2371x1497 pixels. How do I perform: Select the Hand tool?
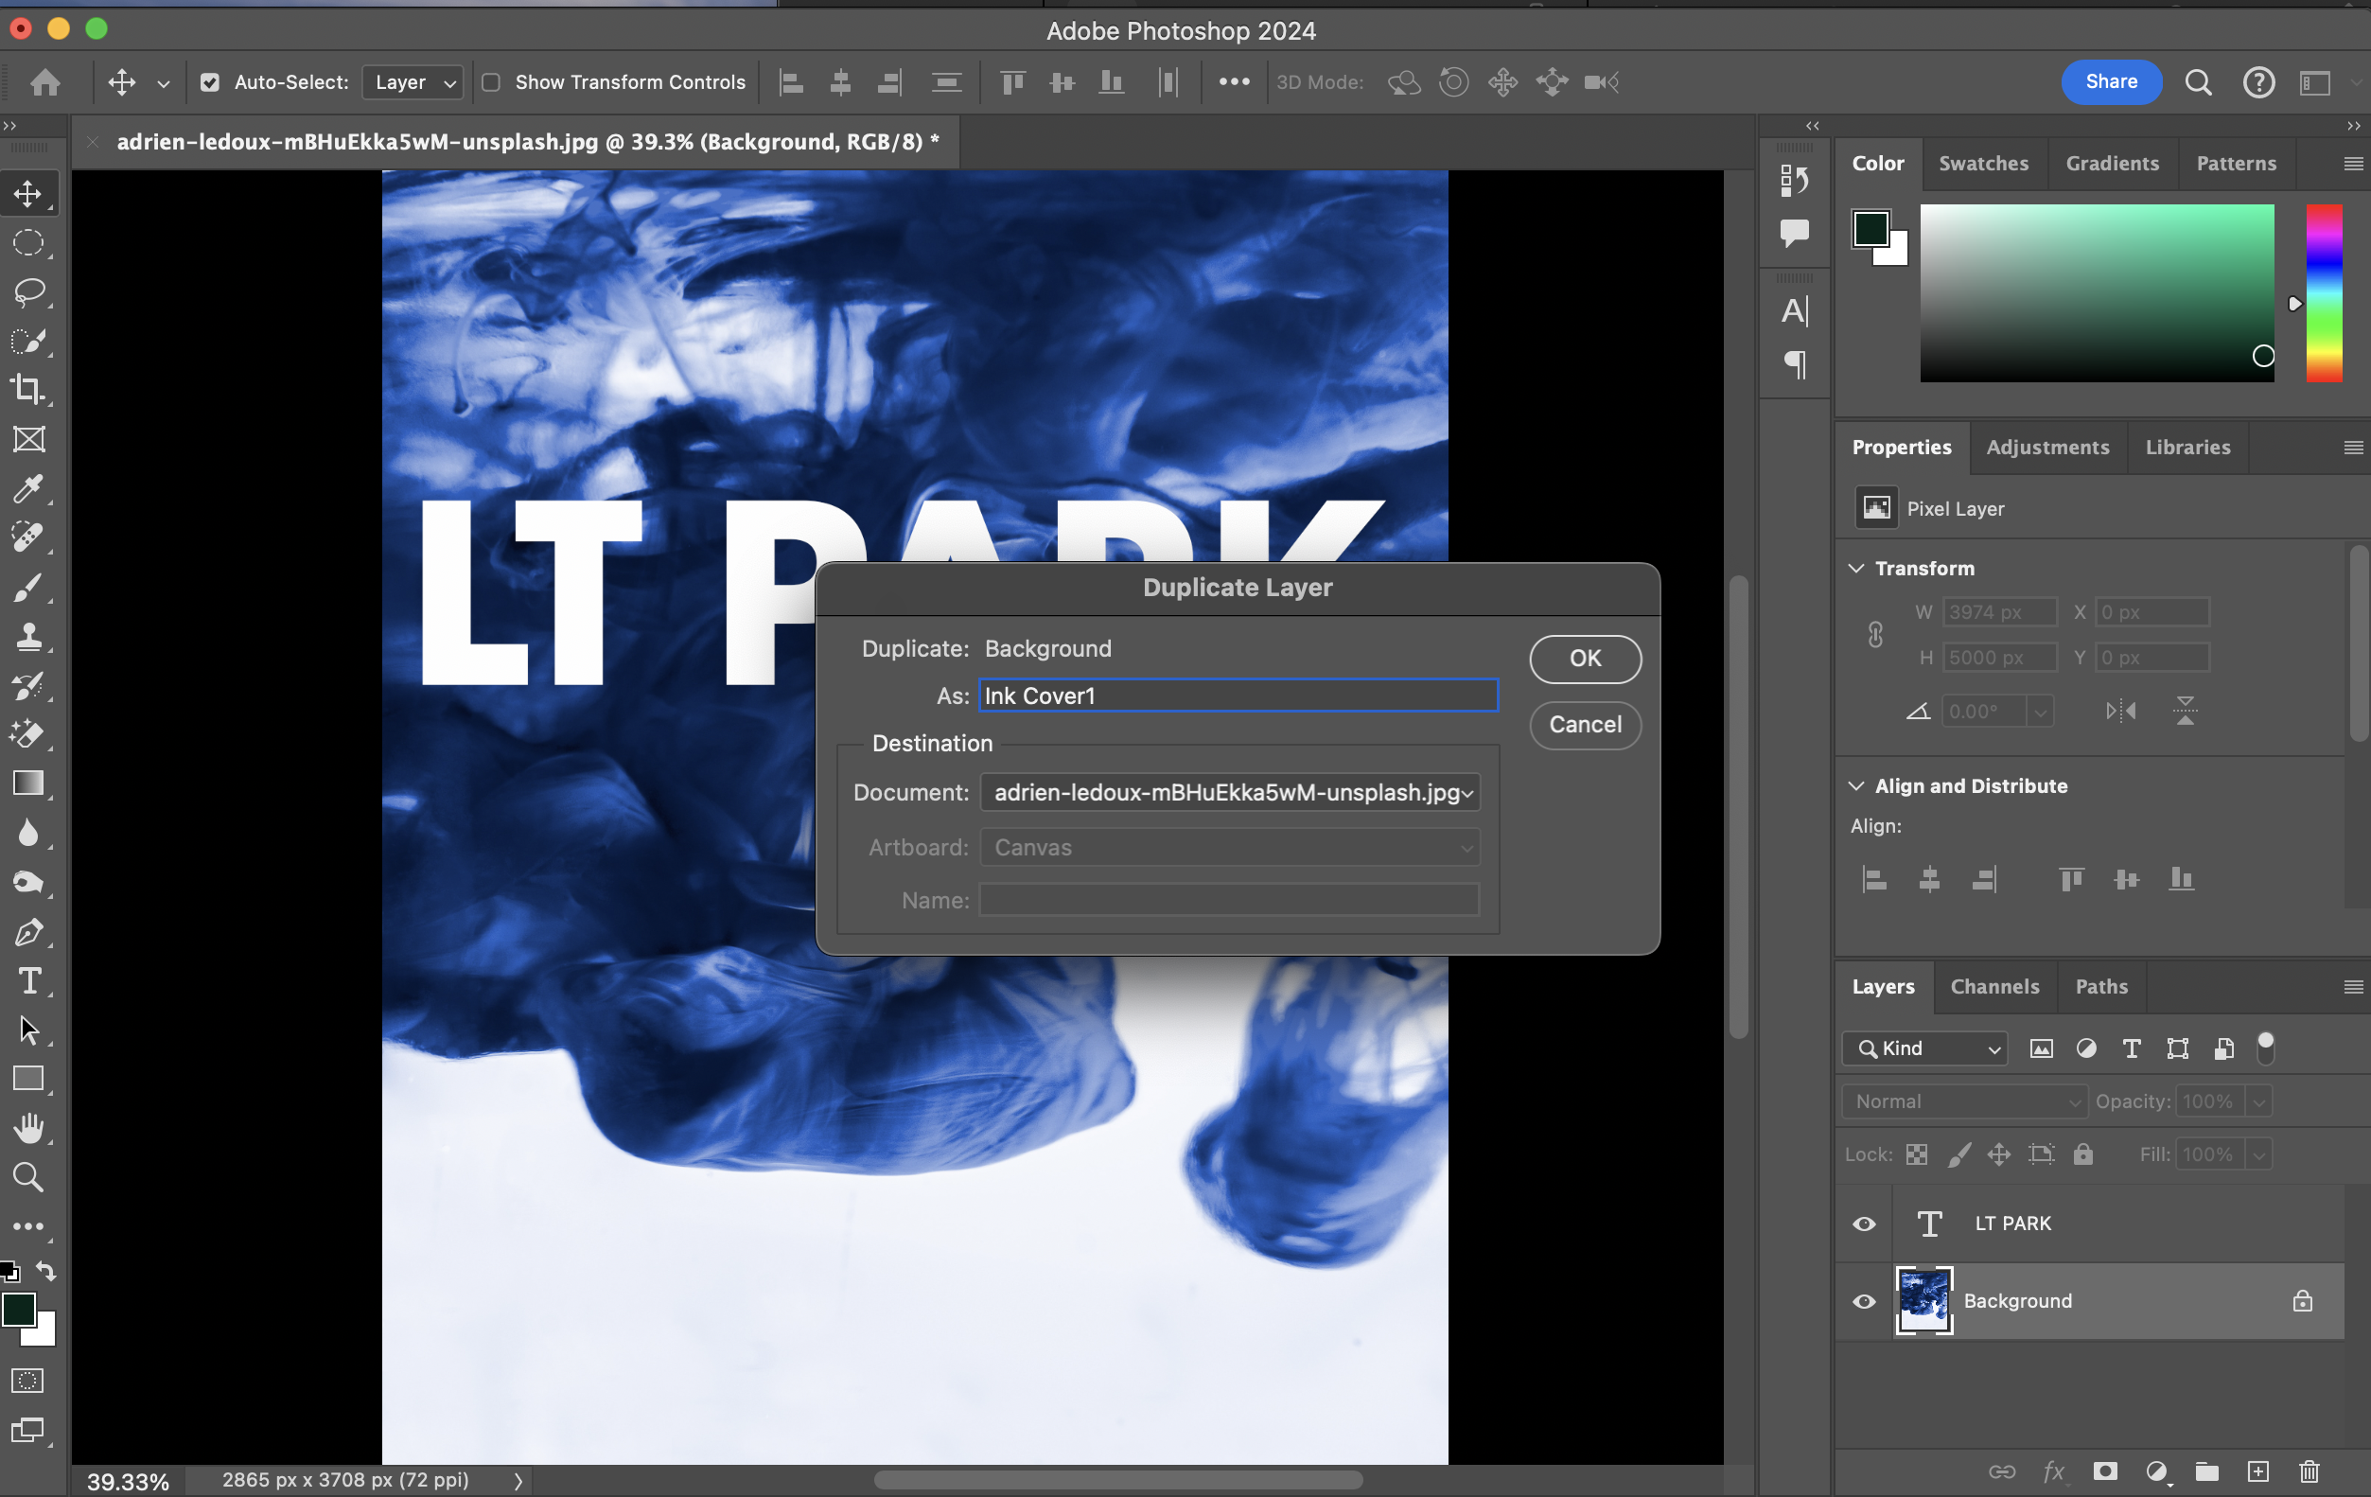(x=28, y=1128)
